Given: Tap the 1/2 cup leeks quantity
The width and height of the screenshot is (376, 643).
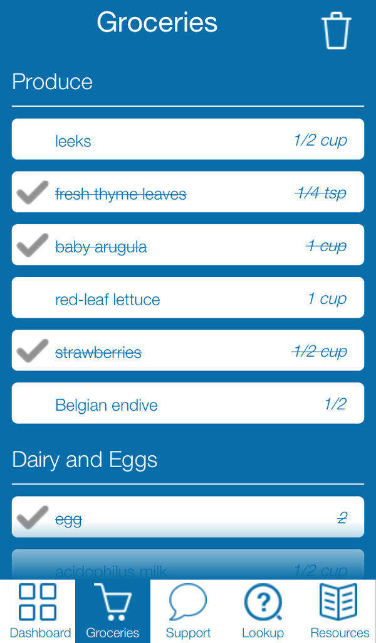Looking at the screenshot, I should (x=320, y=140).
